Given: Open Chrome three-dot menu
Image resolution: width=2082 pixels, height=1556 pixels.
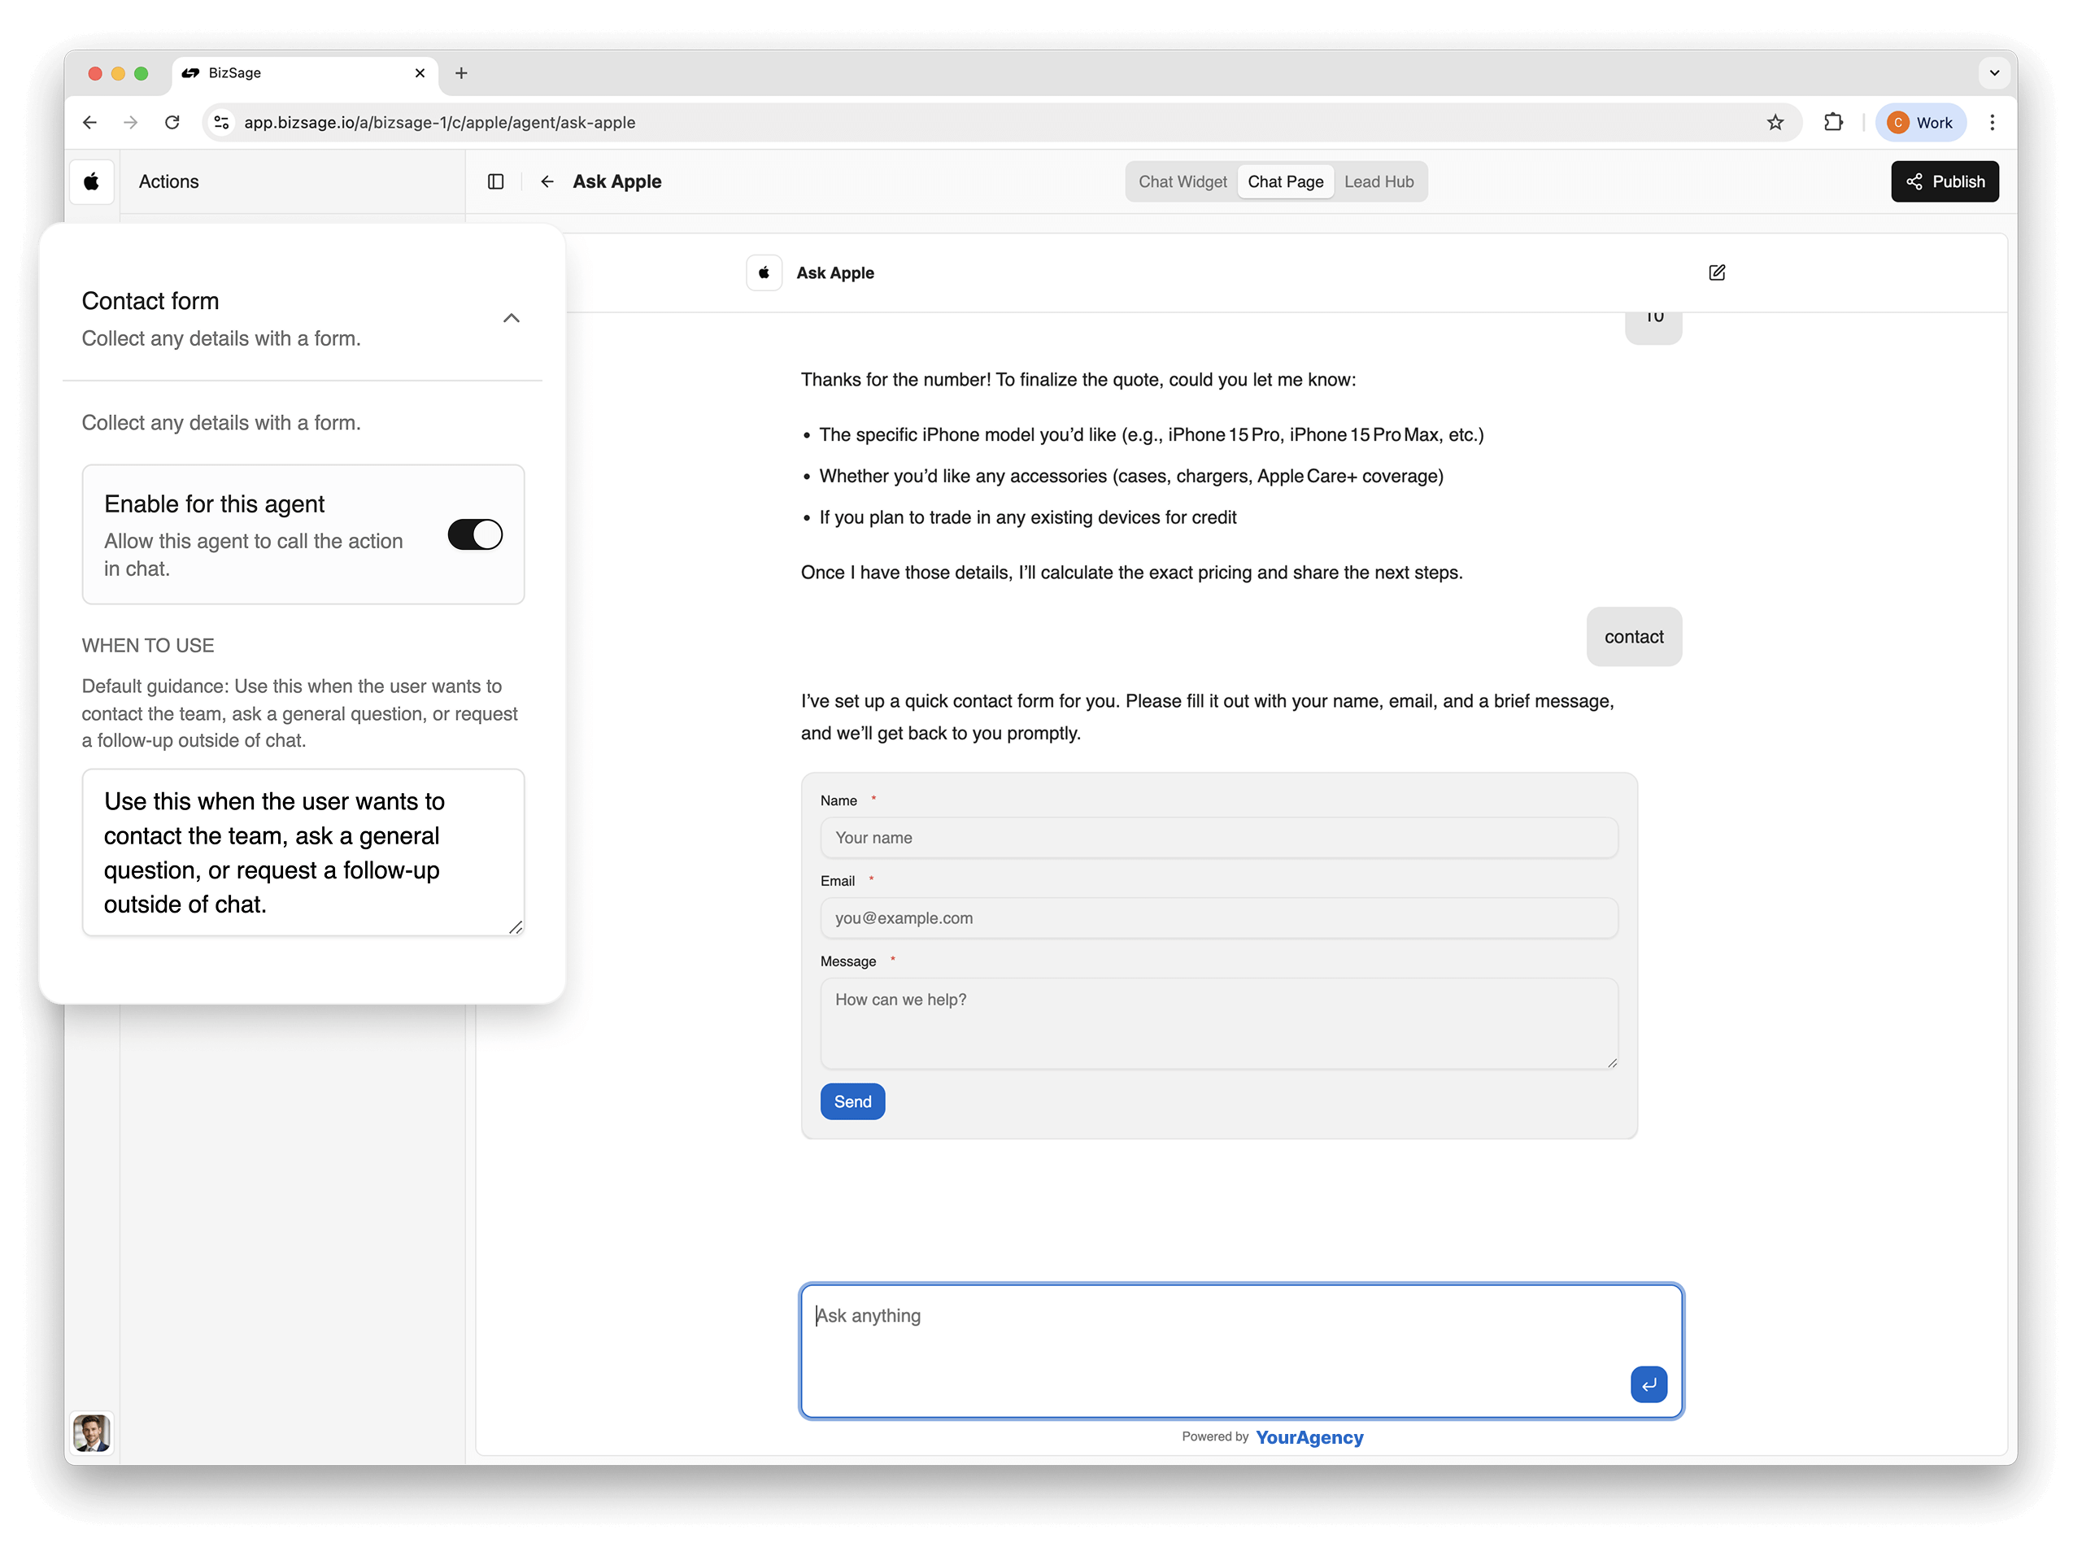Looking at the screenshot, I should [1992, 122].
